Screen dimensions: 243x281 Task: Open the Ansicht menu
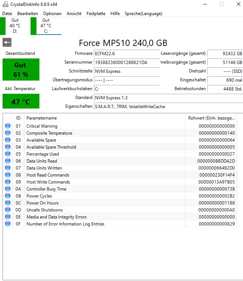click(74, 14)
